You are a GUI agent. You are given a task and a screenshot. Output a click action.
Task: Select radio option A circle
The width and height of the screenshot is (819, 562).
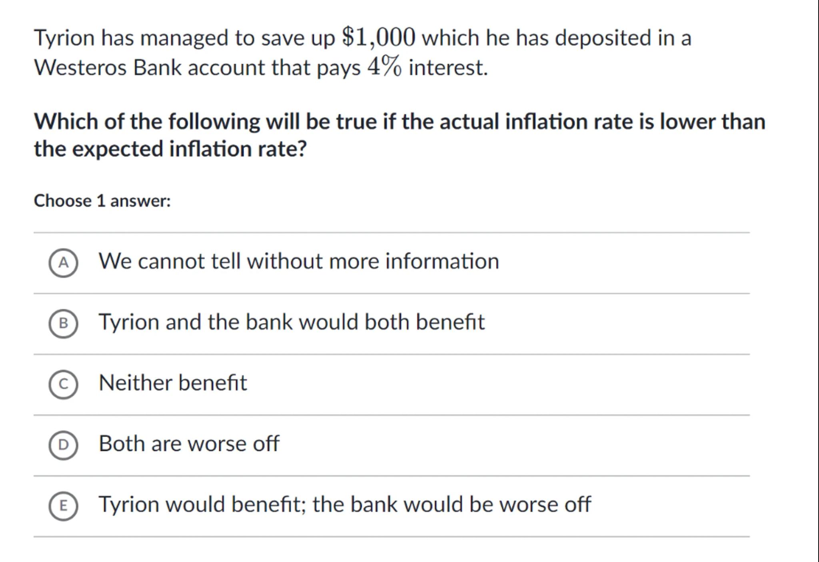click(63, 262)
